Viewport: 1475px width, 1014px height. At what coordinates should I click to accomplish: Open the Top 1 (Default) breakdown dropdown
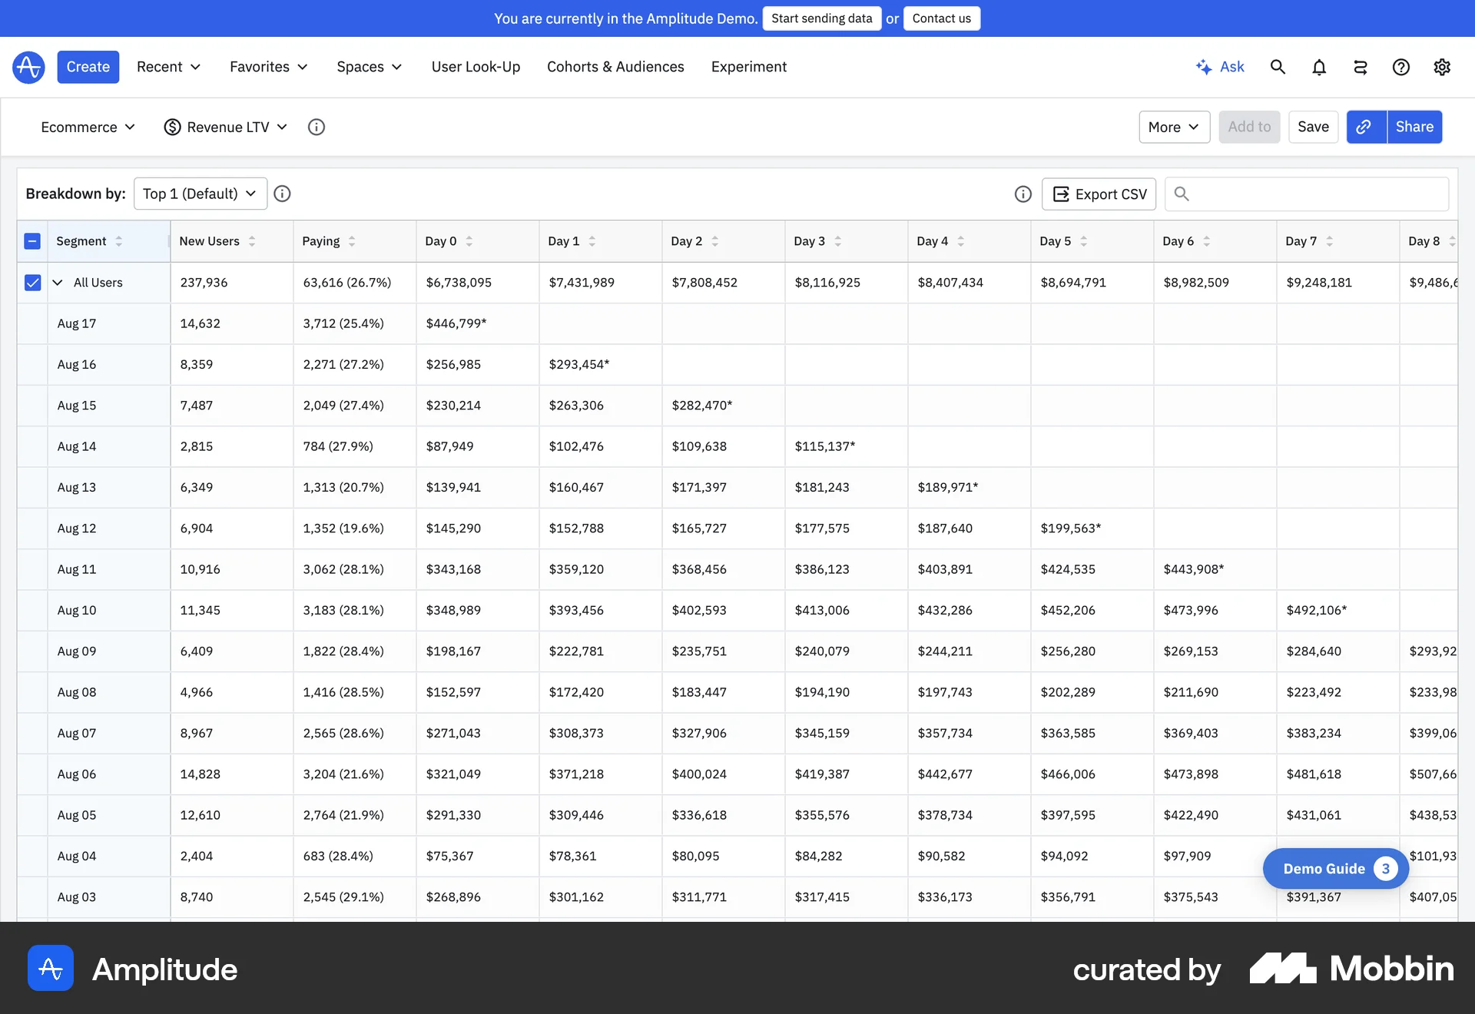(x=200, y=194)
